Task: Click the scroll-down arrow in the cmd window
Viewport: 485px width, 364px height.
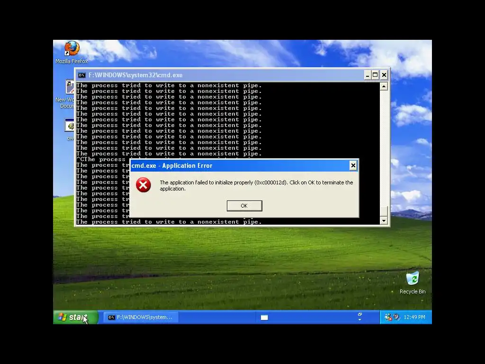Action: click(384, 221)
